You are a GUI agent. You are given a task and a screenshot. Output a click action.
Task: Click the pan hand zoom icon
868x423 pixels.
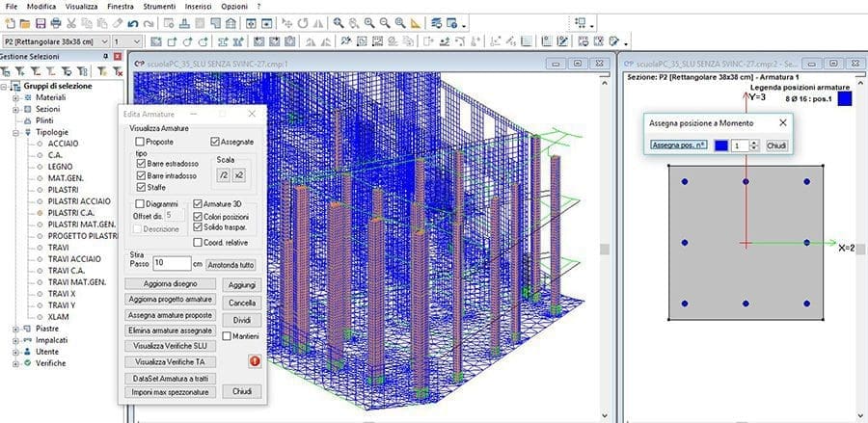coord(354,23)
